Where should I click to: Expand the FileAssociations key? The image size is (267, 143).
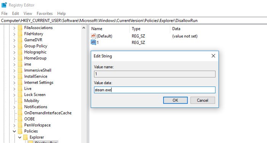[14, 28]
